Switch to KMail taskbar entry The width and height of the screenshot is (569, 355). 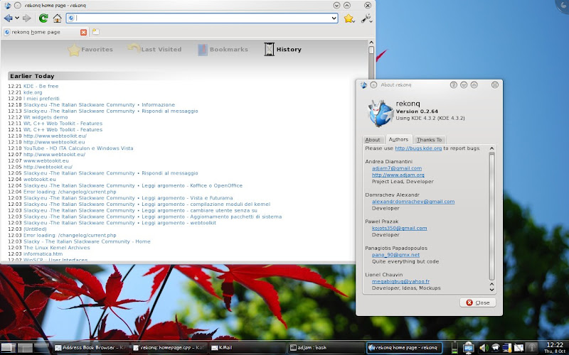[248, 348]
